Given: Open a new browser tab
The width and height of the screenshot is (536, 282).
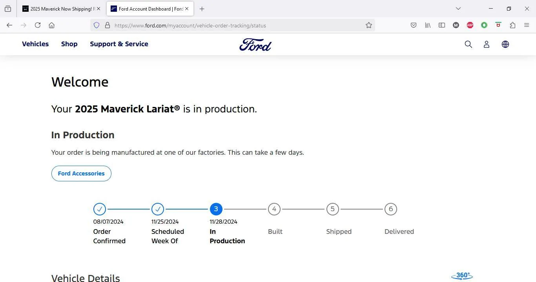Looking at the screenshot, I should coord(202,9).
